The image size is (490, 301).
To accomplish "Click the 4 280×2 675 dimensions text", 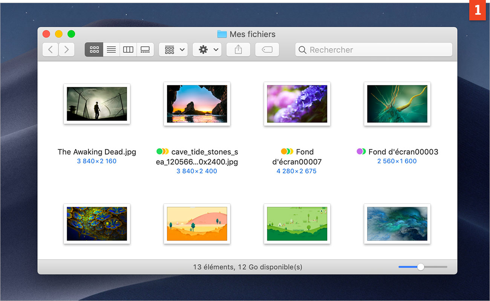I will (x=297, y=171).
